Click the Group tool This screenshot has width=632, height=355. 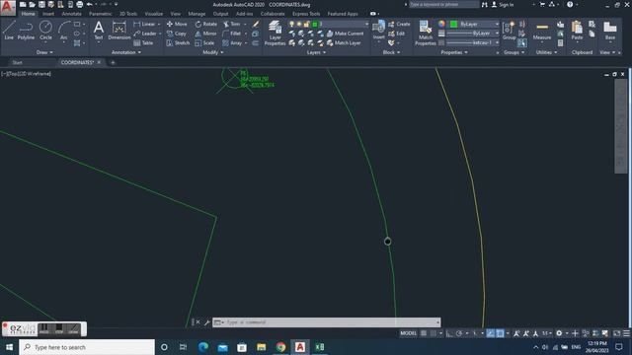click(x=510, y=31)
